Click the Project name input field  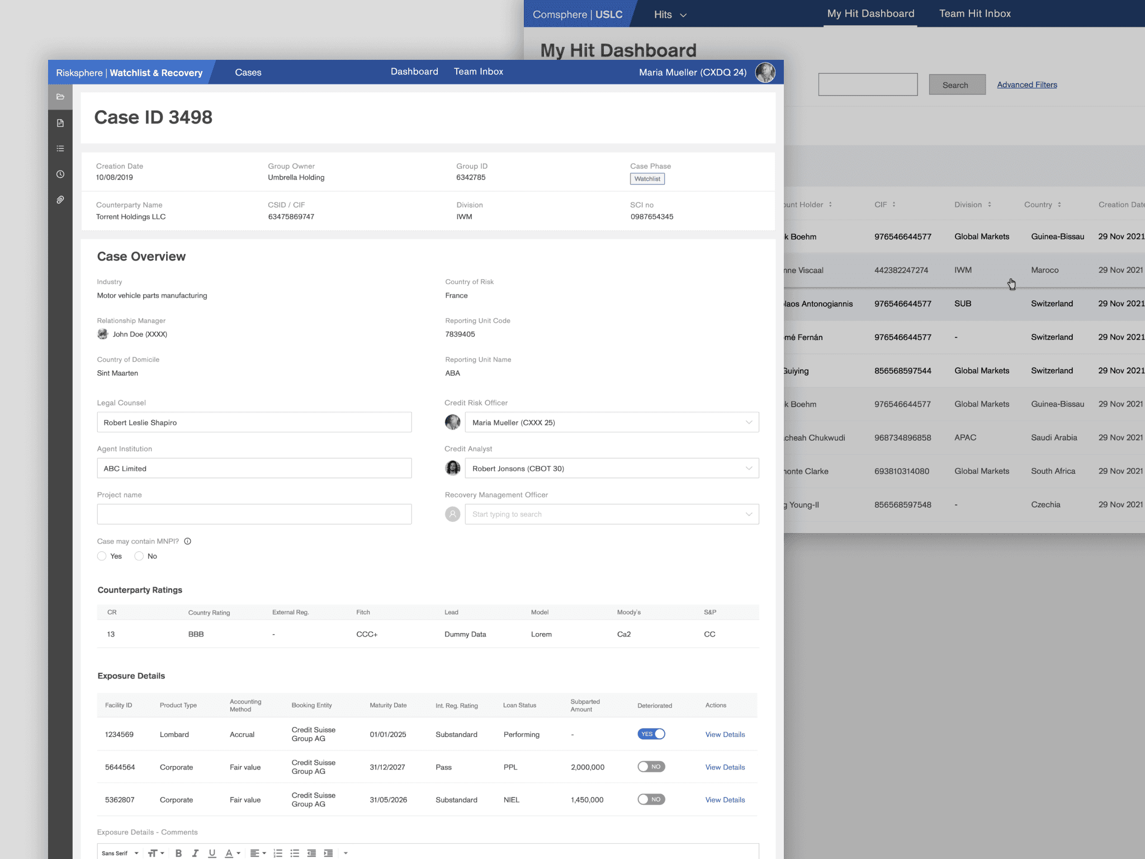coord(254,514)
